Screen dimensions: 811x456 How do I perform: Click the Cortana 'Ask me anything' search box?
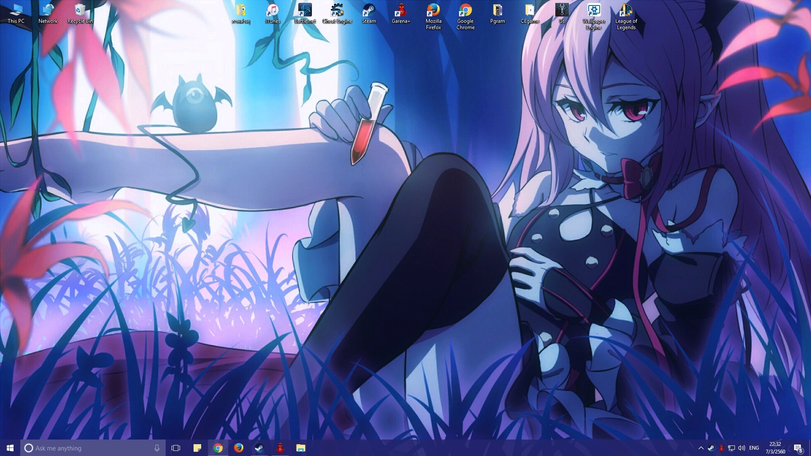point(93,448)
